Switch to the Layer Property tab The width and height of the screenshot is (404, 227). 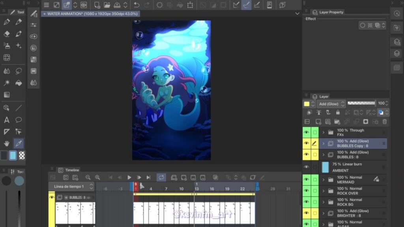(x=328, y=12)
